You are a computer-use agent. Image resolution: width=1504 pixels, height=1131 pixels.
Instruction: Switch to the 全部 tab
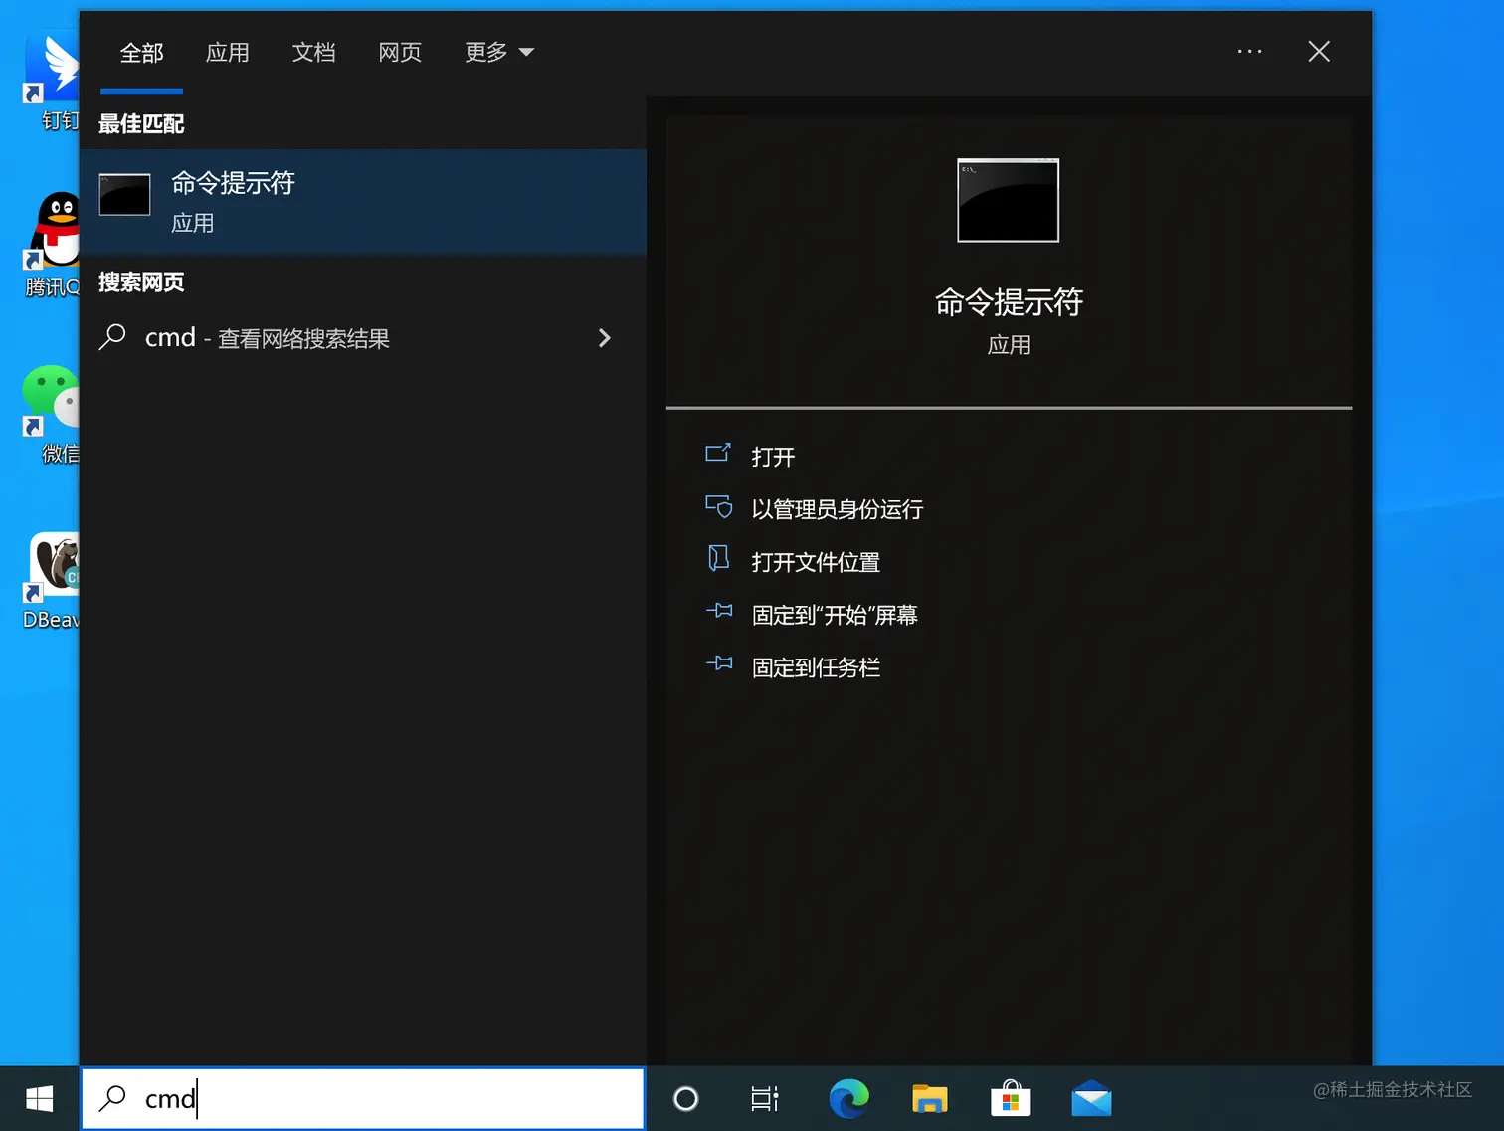pyautogui.click(x=141, y=53)
